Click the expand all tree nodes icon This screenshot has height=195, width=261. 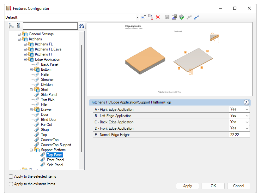(x=19, y=26)
